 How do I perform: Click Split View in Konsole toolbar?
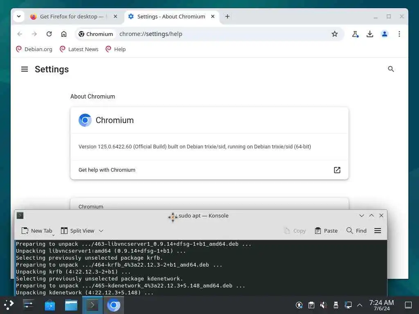click(x=77, y=231)
